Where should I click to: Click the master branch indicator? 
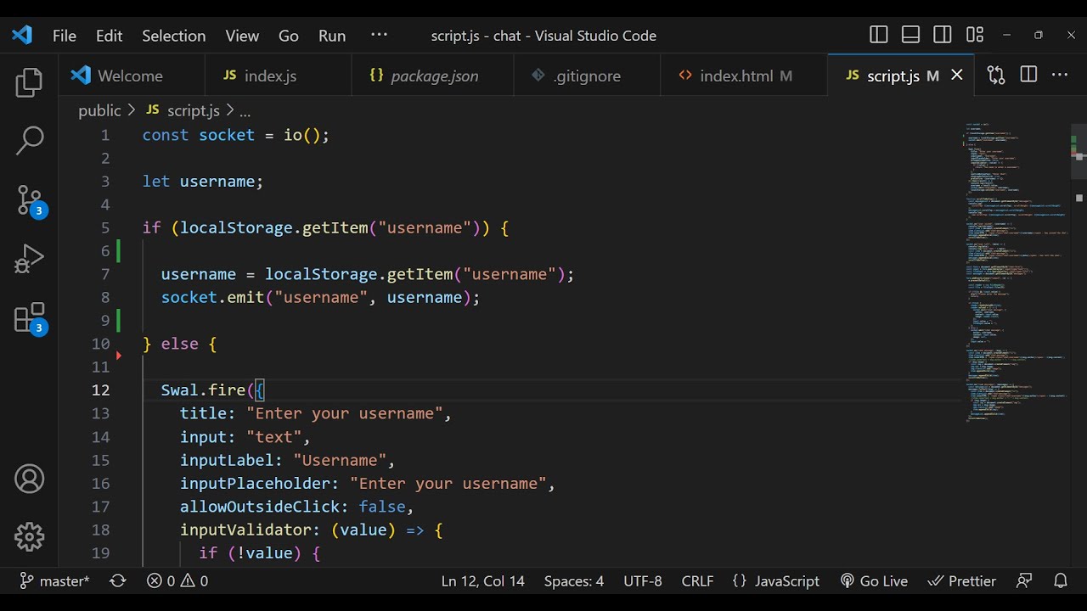[55, 581]
